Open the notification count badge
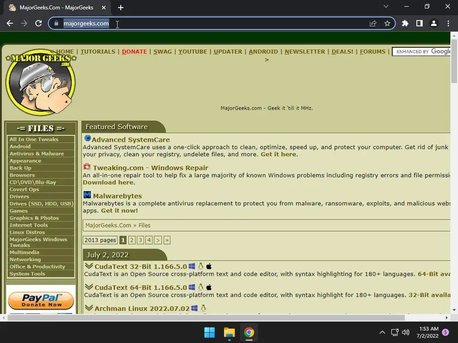 pyautogui.click(x=445, y=332)
